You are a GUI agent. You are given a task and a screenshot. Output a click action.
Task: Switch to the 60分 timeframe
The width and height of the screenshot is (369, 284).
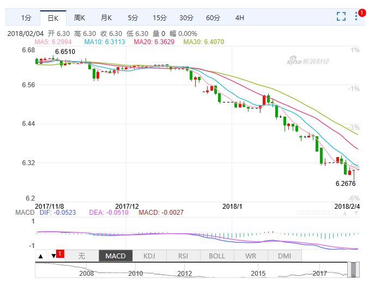[x=213, y=17]
